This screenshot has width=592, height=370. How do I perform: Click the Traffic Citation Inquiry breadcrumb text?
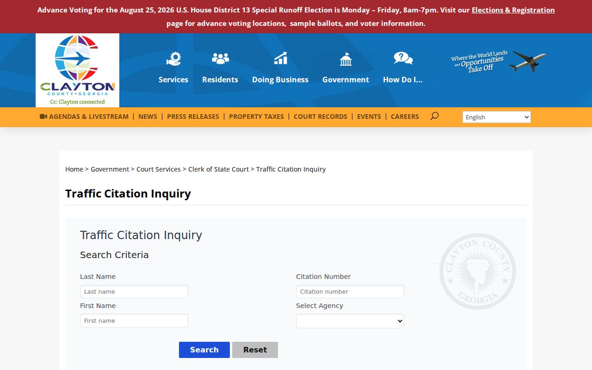click(x=291, y=169)
